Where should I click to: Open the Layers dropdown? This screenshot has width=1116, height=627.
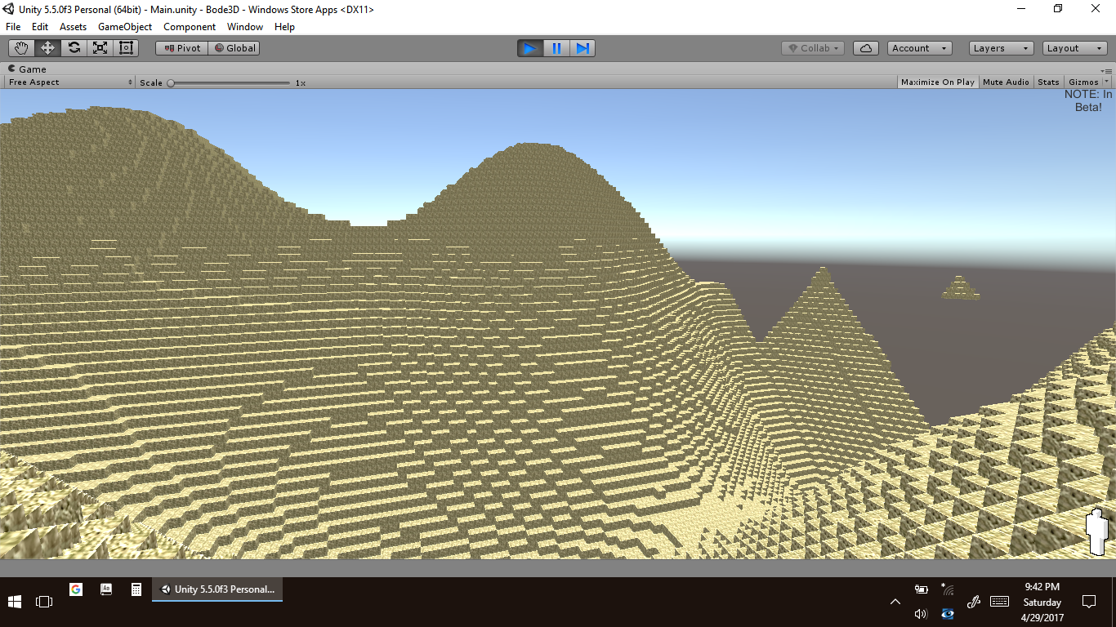[x=1001, y=48]
